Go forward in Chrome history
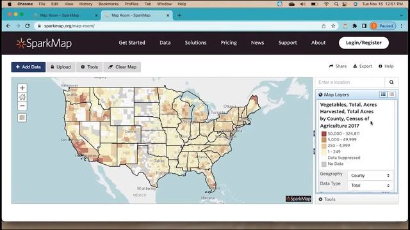This screenshot has height=230, width=410. click(18, 26)
